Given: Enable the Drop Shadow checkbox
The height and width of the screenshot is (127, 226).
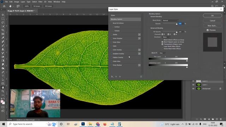Looking at the screenshot, I should (x=112, y=65).
